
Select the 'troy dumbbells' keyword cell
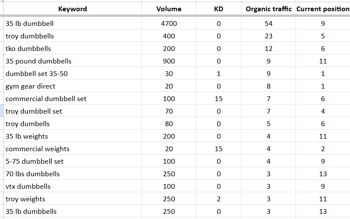[73, 36]
